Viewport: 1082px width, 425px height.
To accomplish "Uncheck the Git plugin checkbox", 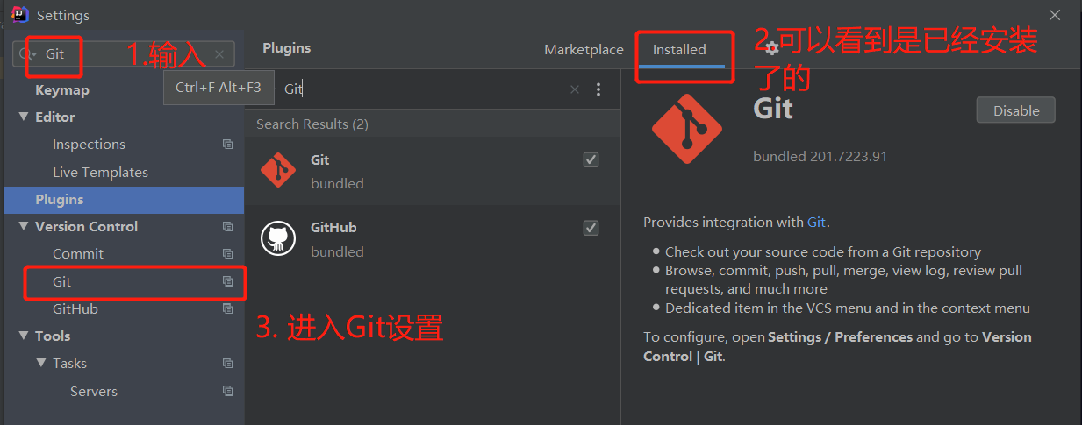I will pyautogui.click(x=591, y=159).
